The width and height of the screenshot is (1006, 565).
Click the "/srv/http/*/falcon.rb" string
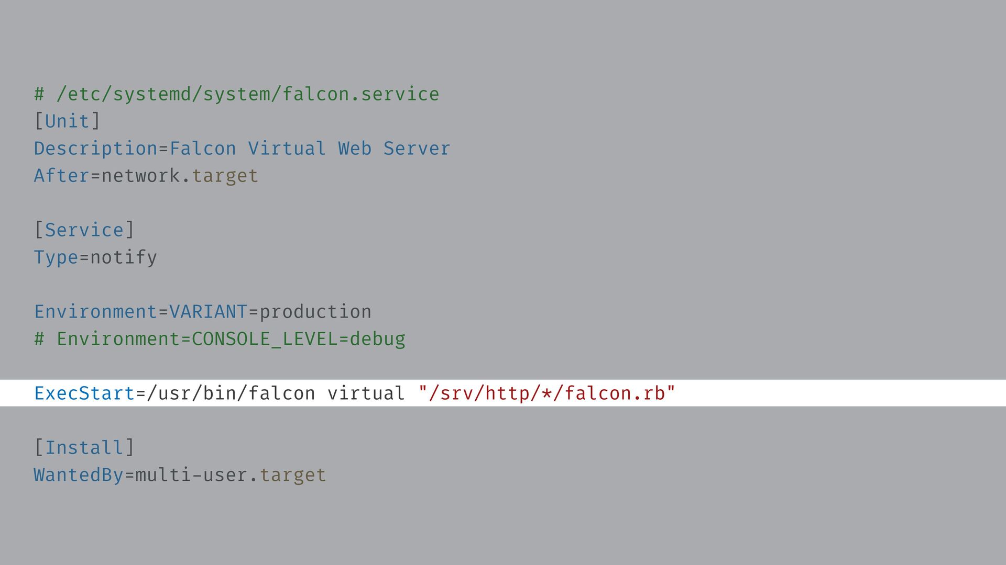tap(547, 393)
